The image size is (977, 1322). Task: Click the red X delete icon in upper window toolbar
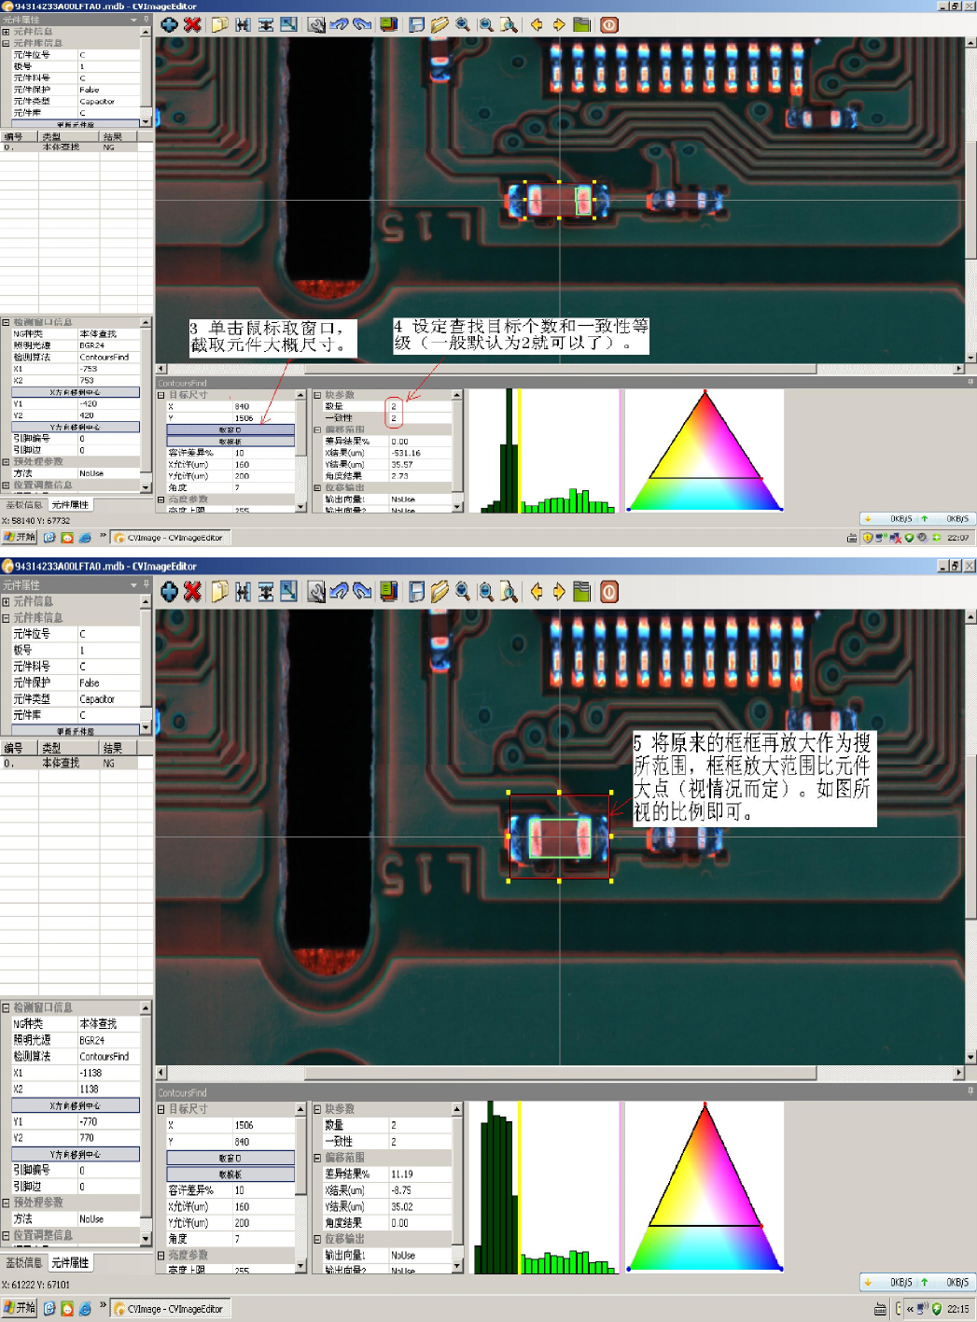click(192, 24)
